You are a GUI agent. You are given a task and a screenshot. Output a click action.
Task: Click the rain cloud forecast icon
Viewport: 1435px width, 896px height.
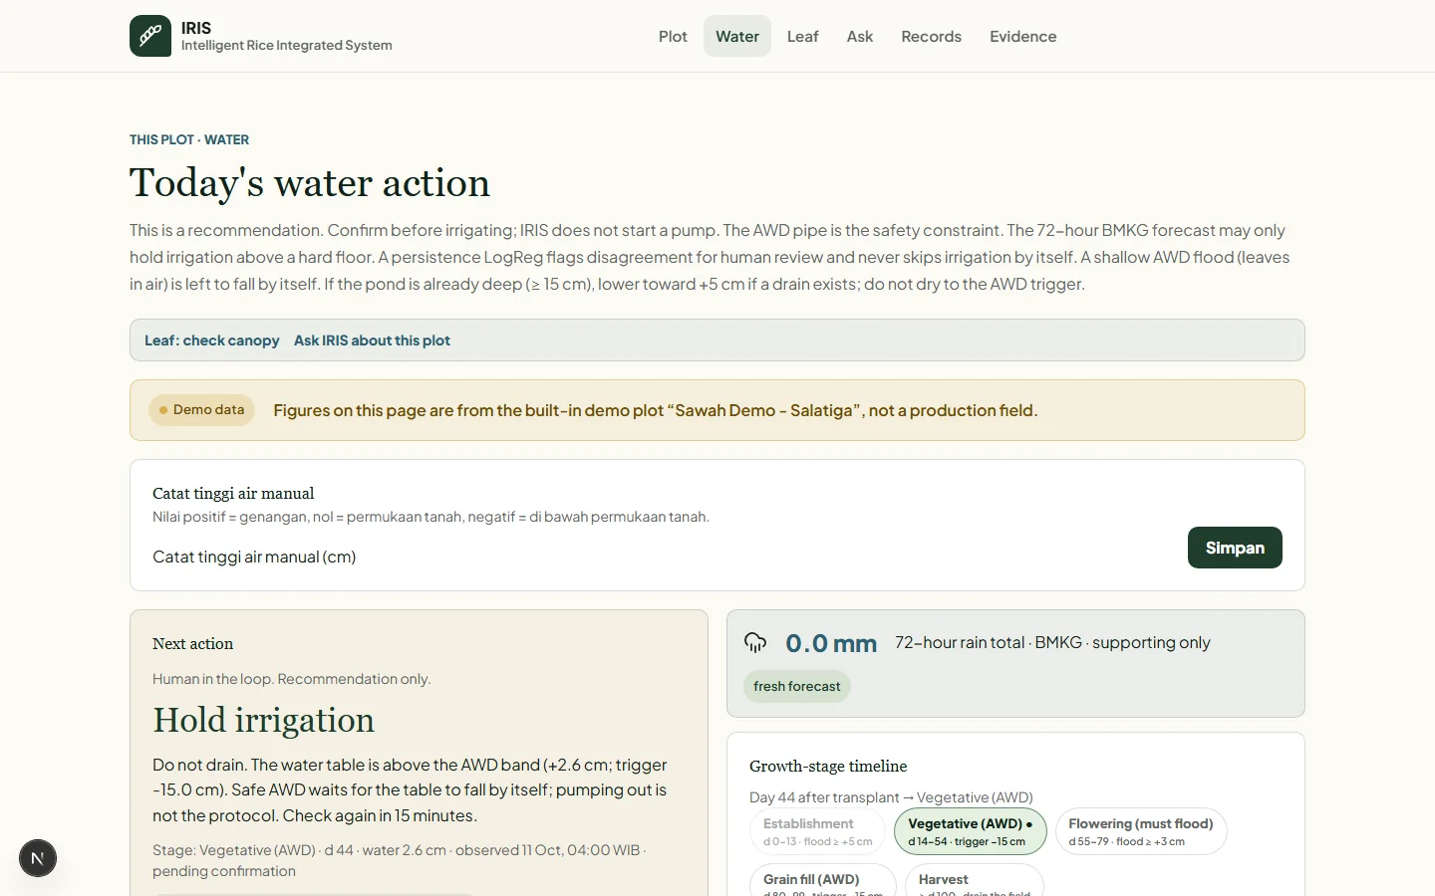pyautogui.click(x=755, y=642)
